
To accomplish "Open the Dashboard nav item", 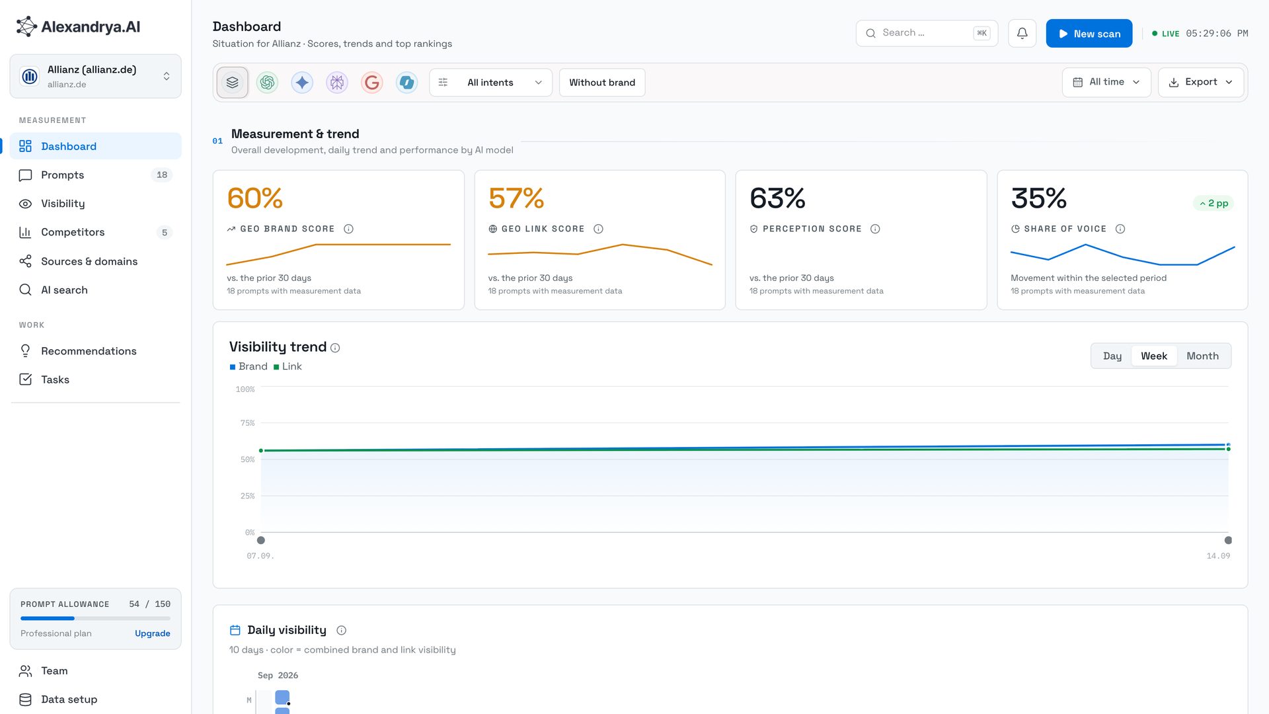I will [95, 146].
